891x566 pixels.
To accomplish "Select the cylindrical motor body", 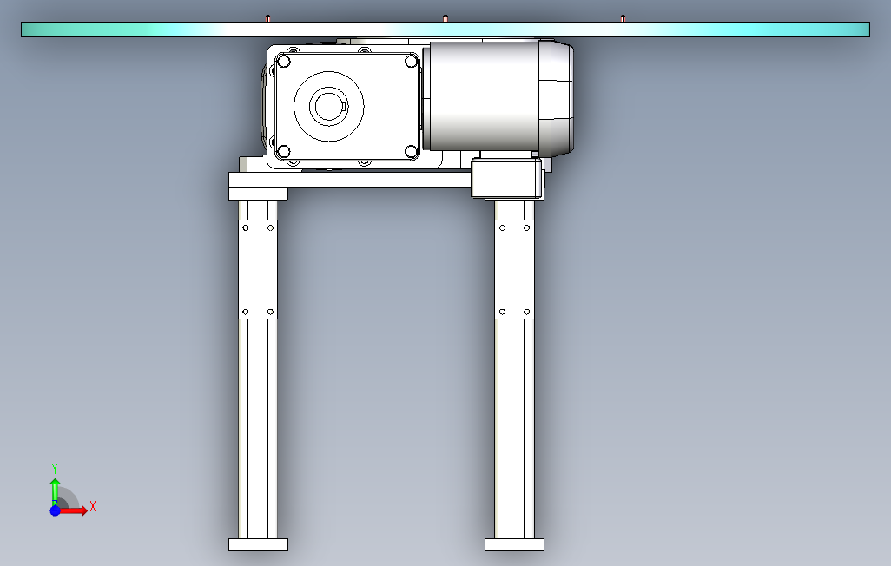I will click(482, 95).
